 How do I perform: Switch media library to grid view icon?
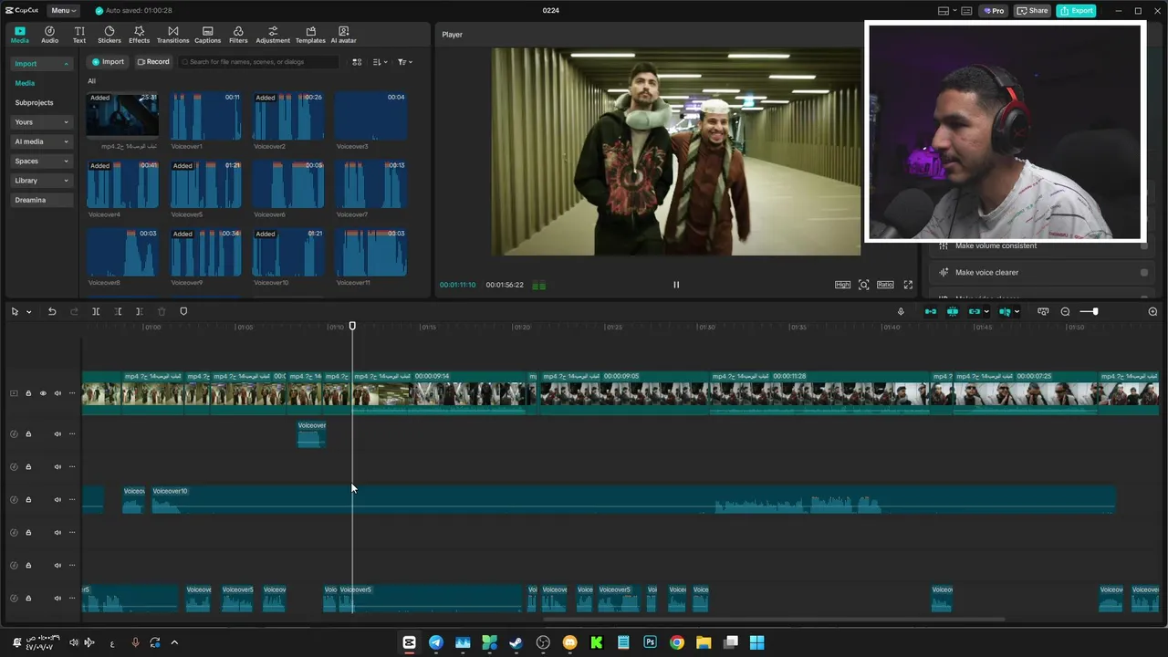pyautogui.click(x=357, y=62)
